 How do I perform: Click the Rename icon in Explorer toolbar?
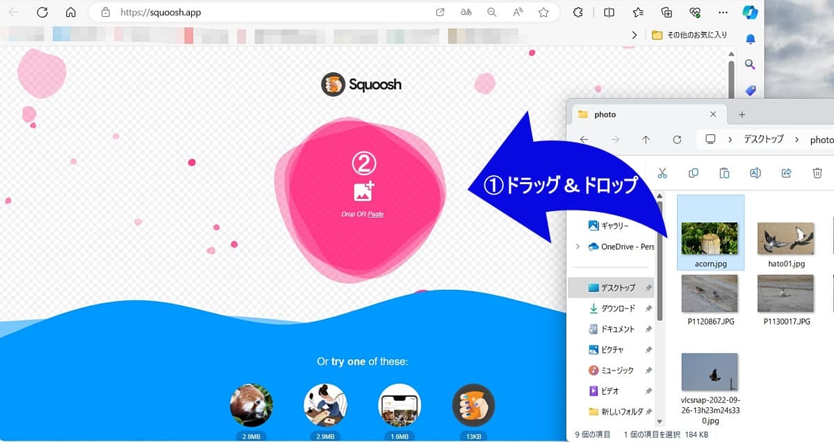tap(755, 172)
